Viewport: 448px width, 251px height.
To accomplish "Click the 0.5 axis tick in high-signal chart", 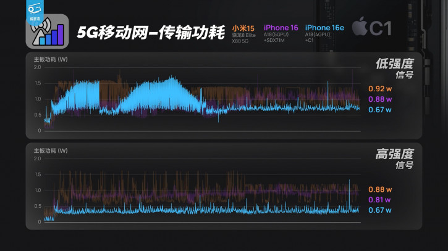I will [x=38, y=206].
